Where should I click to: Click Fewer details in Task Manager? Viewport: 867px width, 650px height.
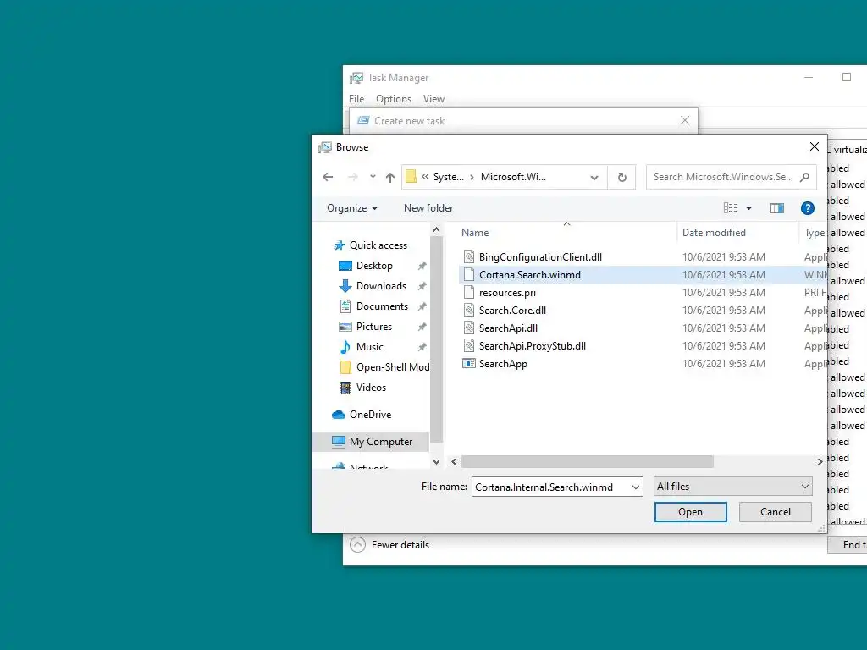point(389,545)
